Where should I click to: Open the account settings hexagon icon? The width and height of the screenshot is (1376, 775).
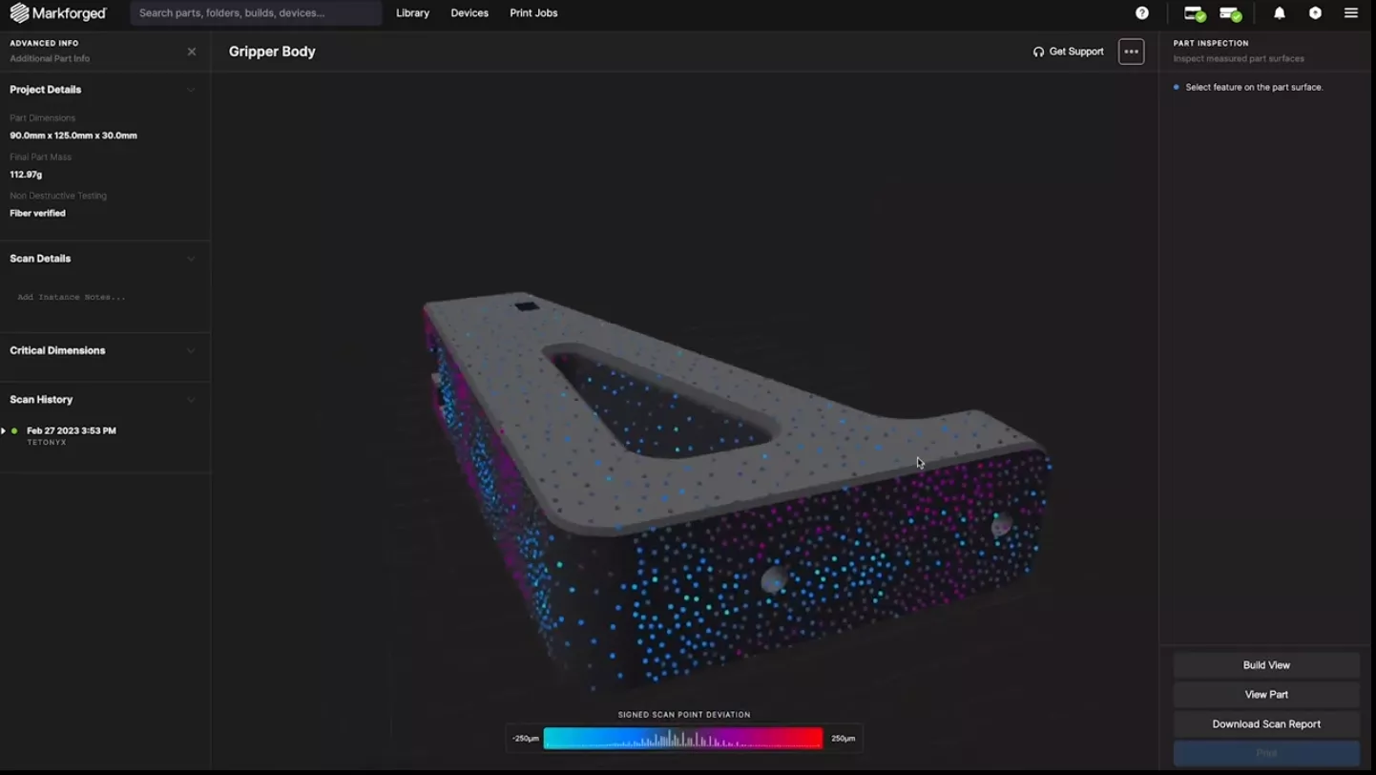1314,12
